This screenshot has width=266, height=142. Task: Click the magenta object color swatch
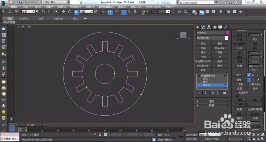[227, 33]
